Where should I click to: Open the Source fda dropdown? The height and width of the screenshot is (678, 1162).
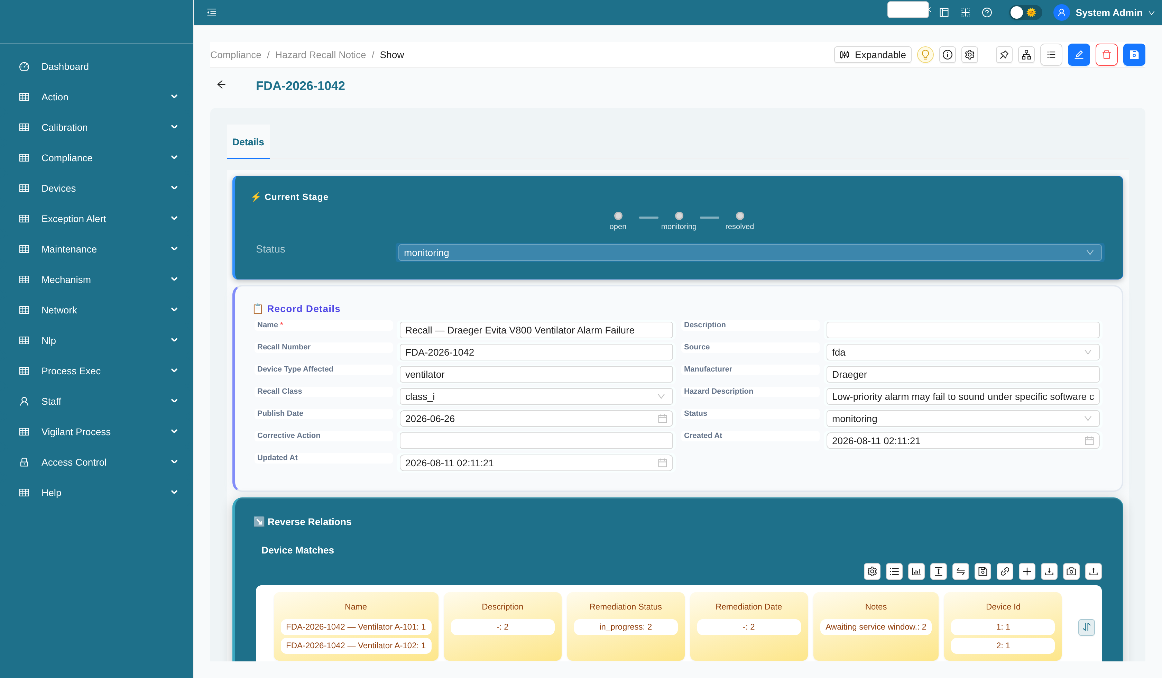coord(963,352)
